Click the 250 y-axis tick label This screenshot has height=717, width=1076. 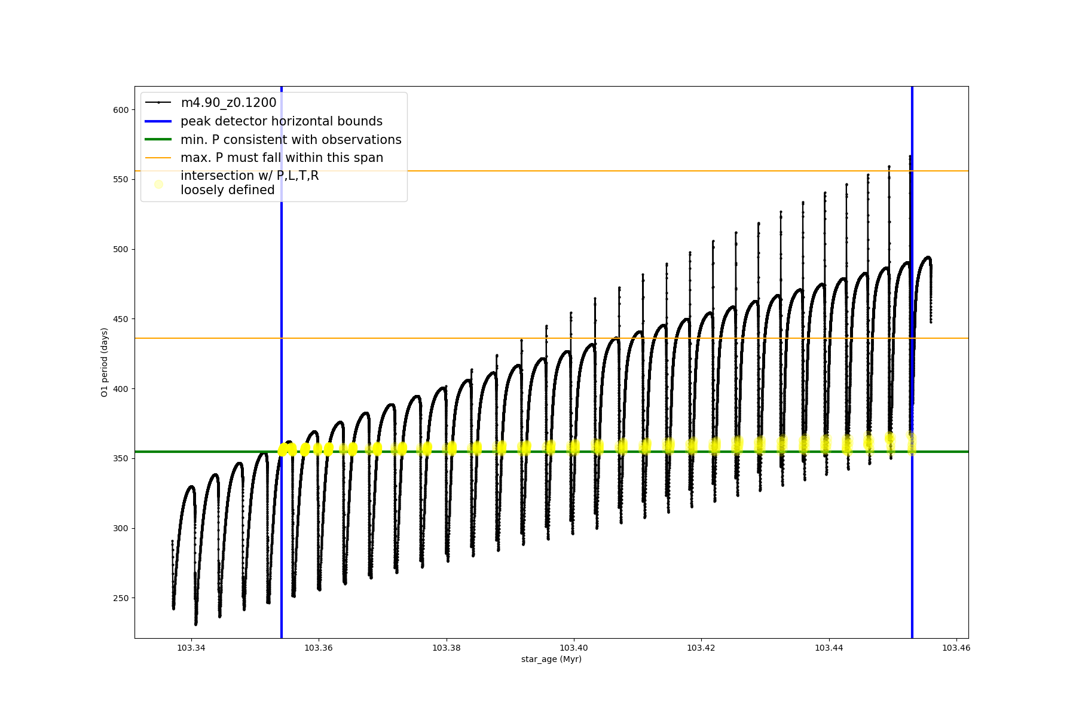(121, 598)
